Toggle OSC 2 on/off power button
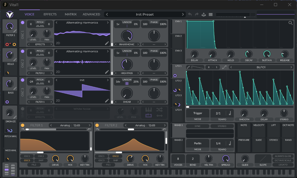The height and width of the screenshot is (178, 297). point(23,51)
